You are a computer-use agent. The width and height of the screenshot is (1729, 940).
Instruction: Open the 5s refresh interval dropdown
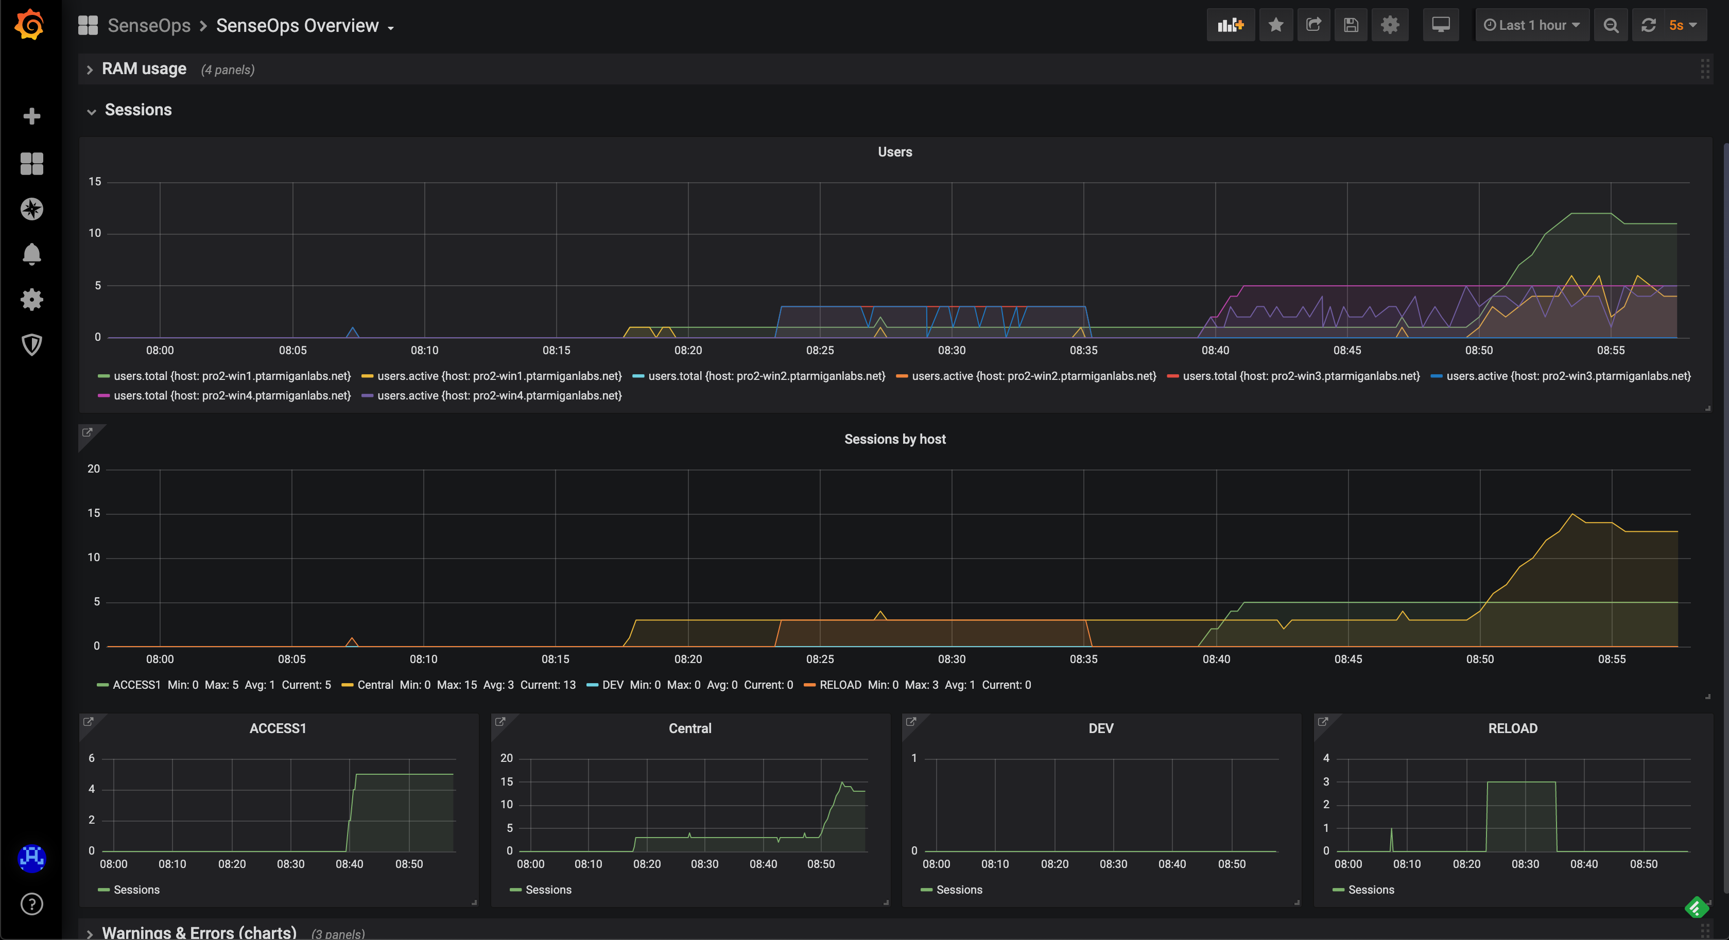pos(1683,26)
